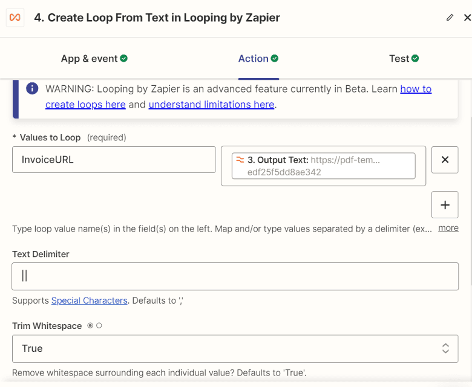Go to the Test tab
Screen dimensions: 472x387
click(x=404, y=58)
